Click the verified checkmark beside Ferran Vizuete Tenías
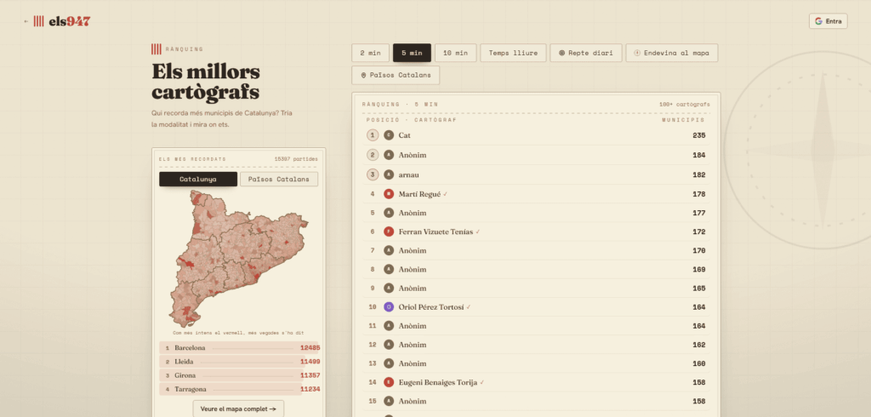The height and width of the screenshot is (417, 871). (x=478, y=231)
